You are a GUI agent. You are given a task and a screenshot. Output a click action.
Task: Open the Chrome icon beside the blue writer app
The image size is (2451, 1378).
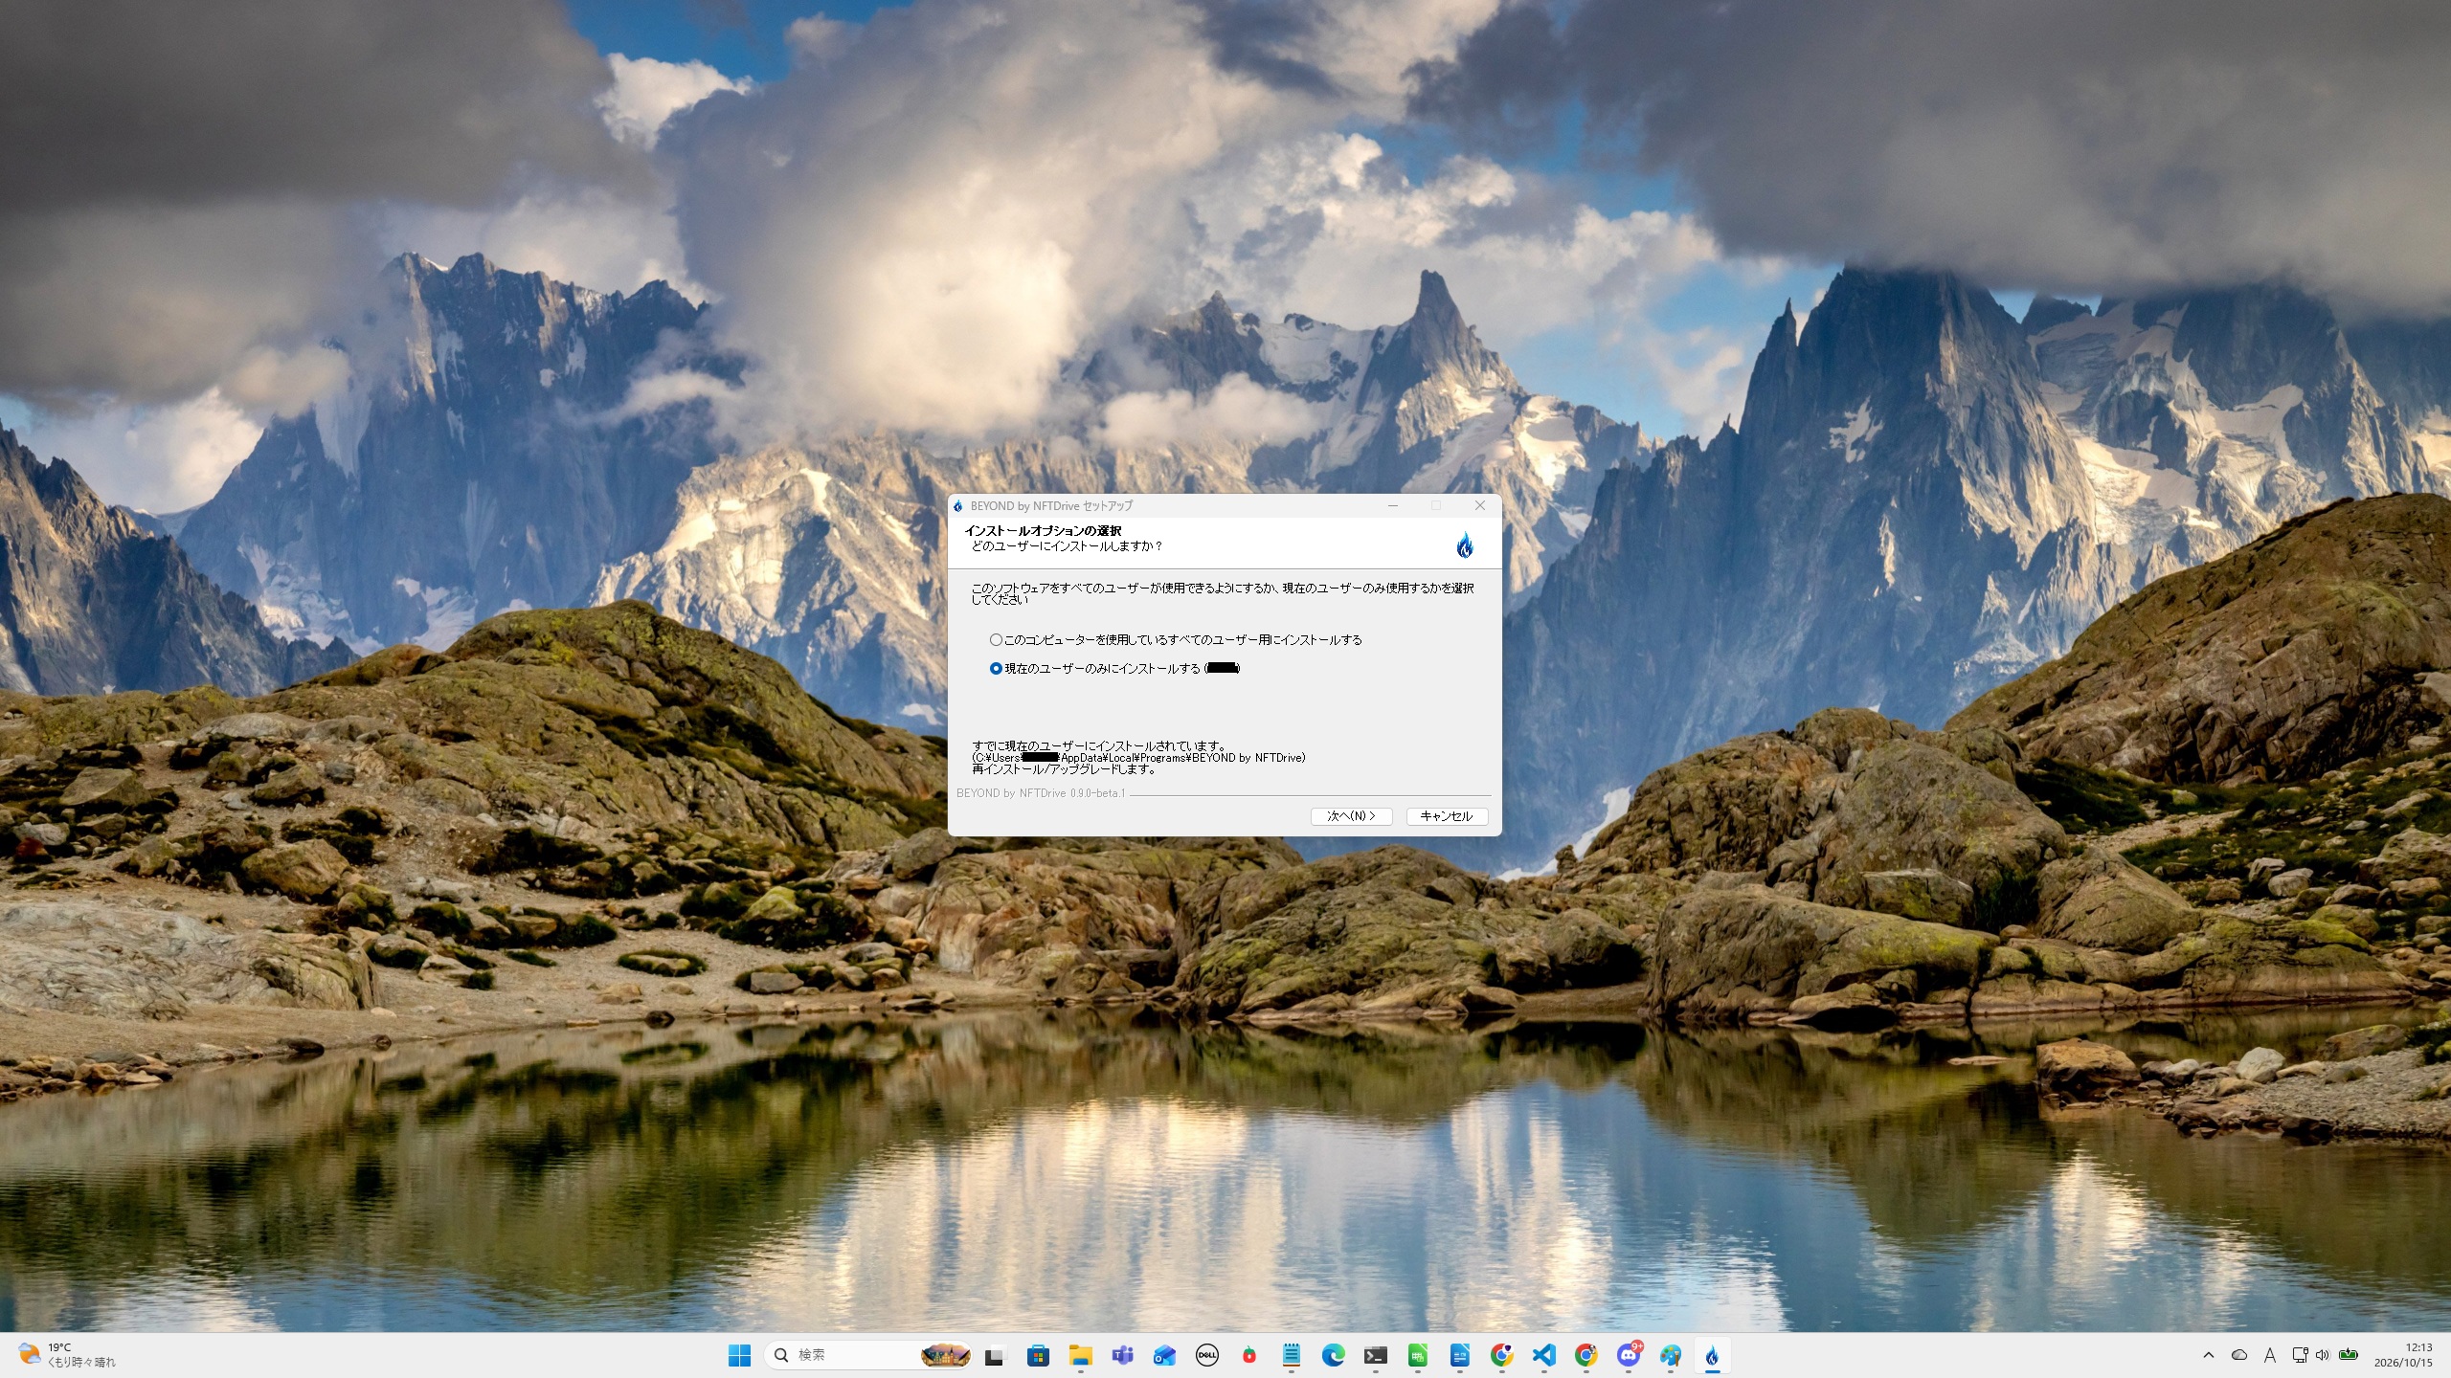point(1502,1355)
